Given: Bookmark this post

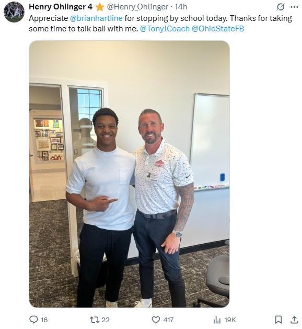Looking at the screenshot, I should click(x=278, y=320).
